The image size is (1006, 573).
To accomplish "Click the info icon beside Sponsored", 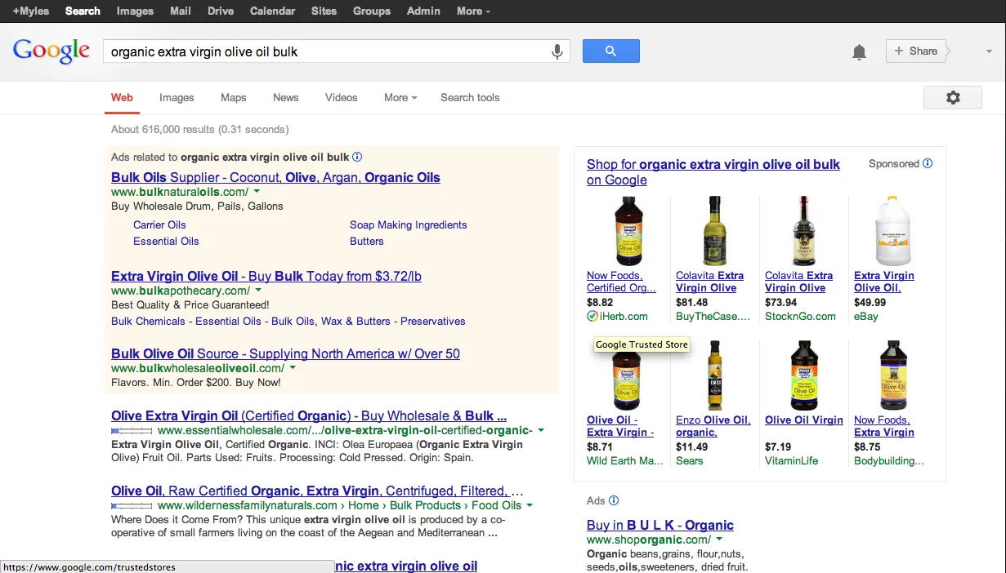I will (928, 163).
